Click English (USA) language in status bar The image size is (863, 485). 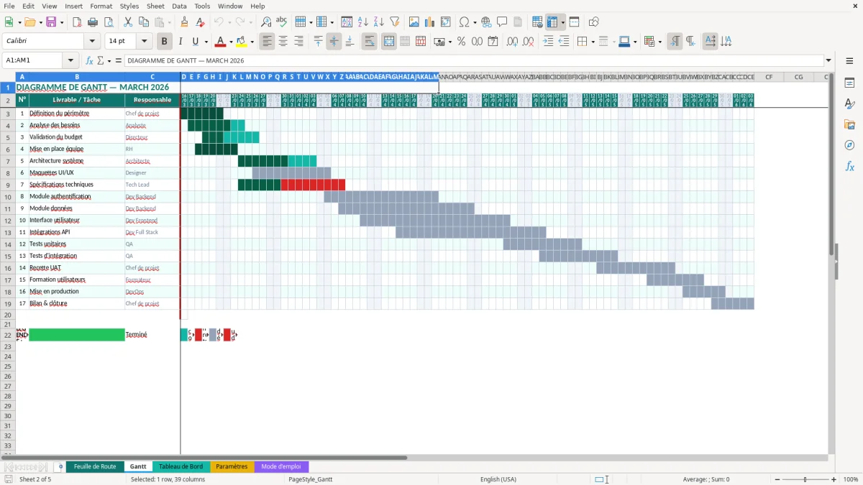click(x=498, y=479)
